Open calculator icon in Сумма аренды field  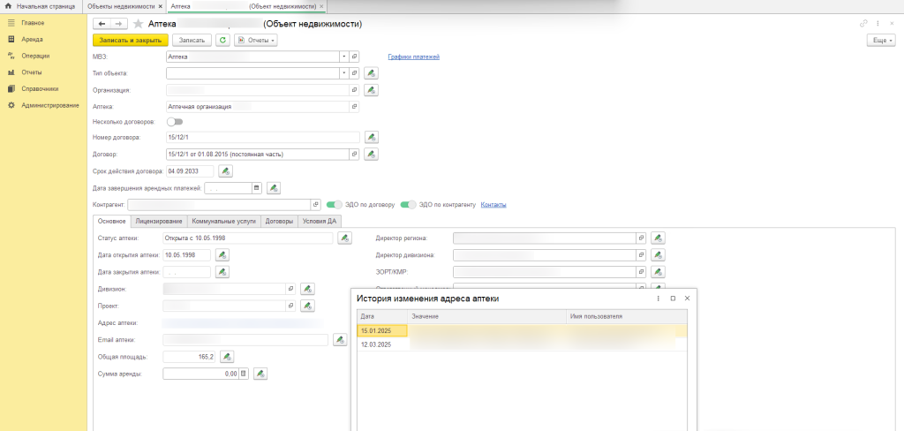(x=244, y=374)
